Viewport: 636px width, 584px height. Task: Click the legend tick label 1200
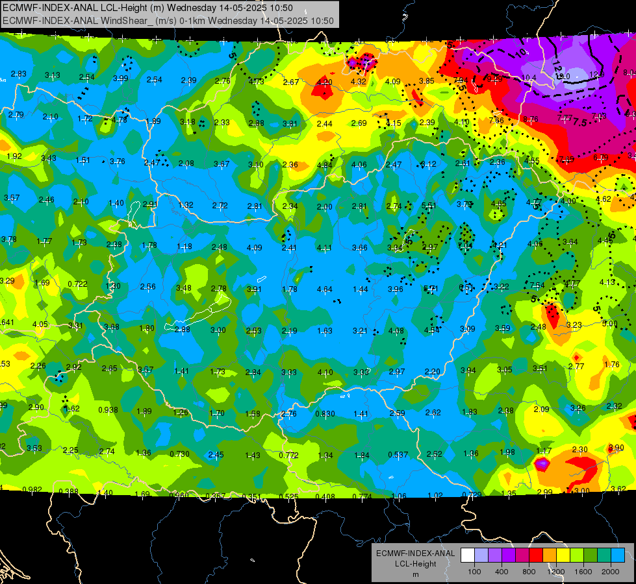pyautogui.click(x=556, y=572)
